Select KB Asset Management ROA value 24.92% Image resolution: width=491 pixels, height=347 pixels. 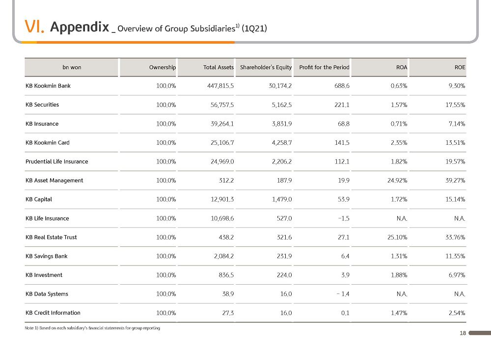tap(397, 180)
